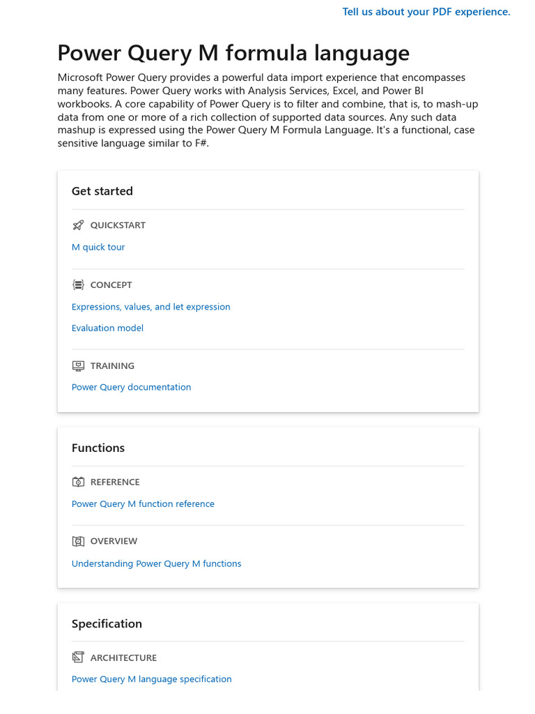Open Understanding Power Query M functions
The width and height of the screenshot is (535, 714).
[156, 563]
